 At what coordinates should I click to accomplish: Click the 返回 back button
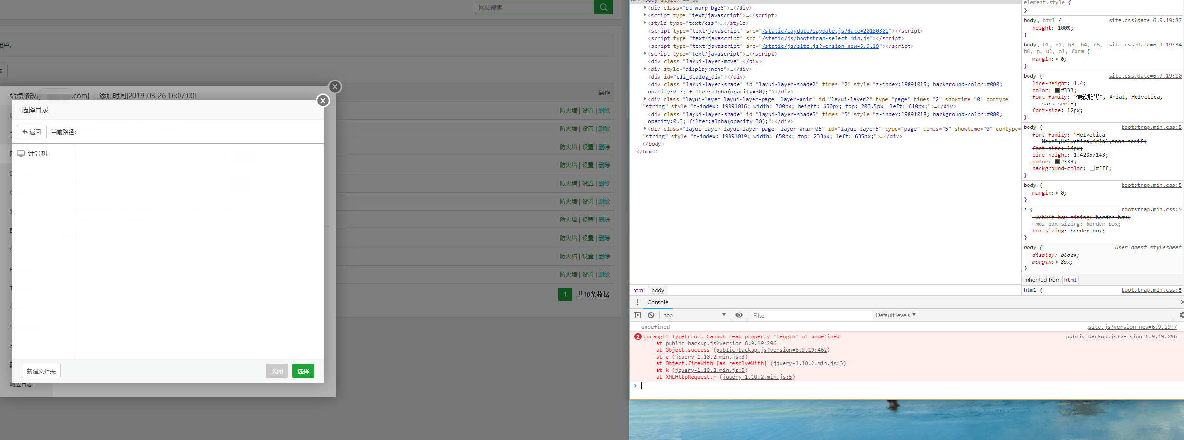pos(32,132)
